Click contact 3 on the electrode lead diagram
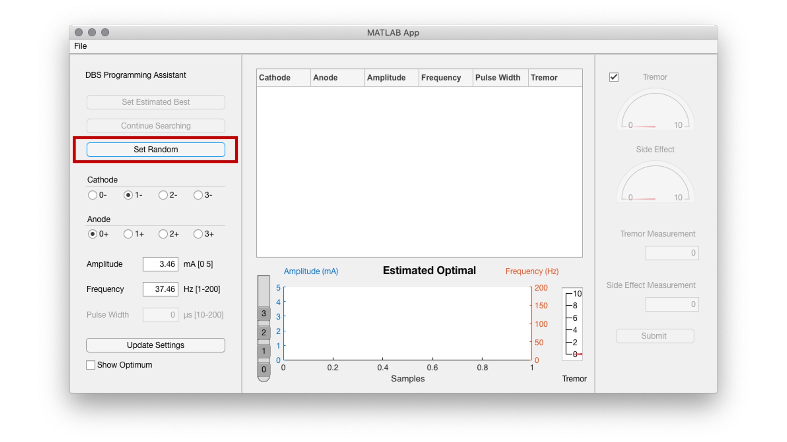Screen dimensions: 787x442 tap(263, 313)
